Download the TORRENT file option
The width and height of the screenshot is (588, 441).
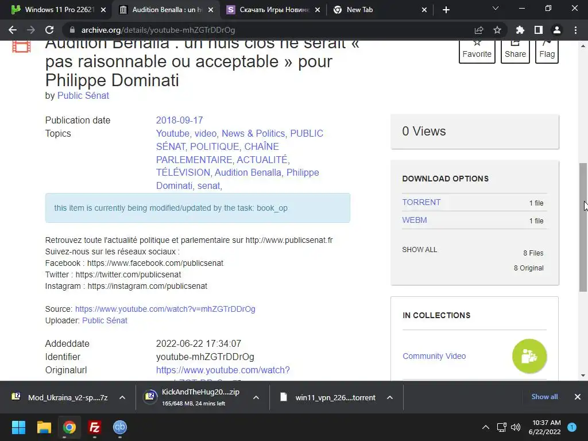(421, 202)
